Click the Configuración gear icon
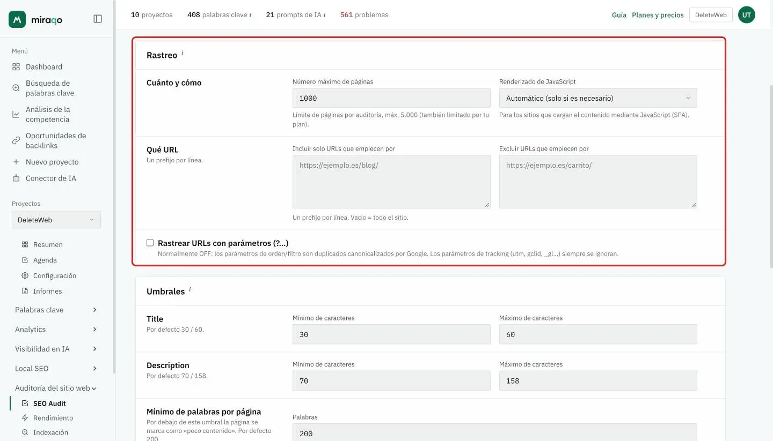This screenshot has width=773, height=441. point(25,275)
